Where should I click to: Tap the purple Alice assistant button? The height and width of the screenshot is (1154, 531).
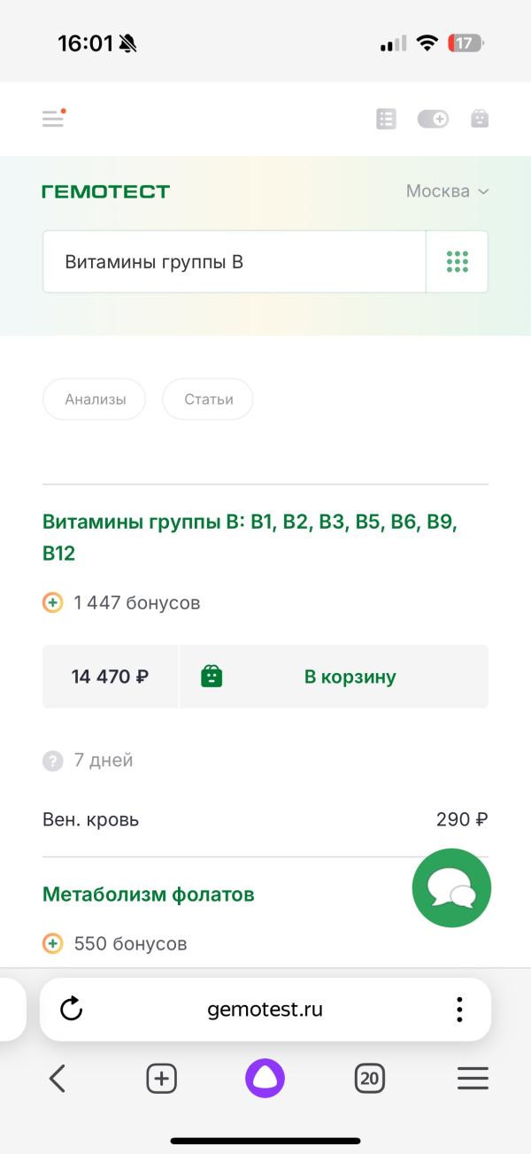(265, 1078)
